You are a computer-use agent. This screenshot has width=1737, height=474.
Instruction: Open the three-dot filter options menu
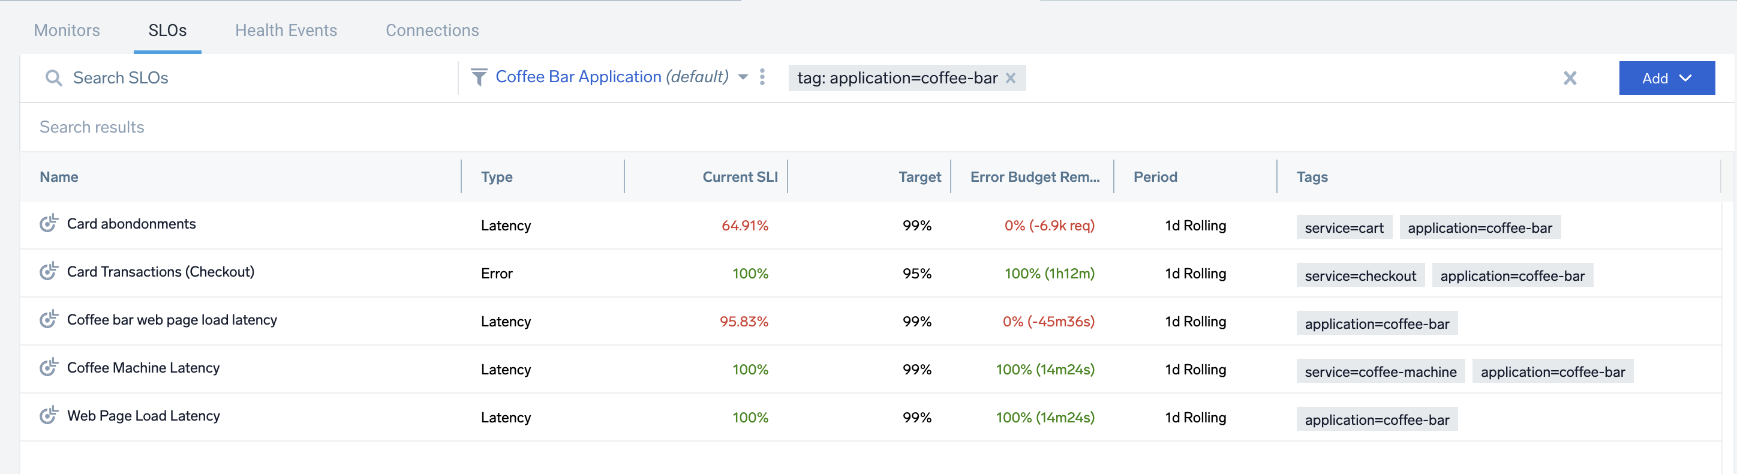tap(762, 77)
